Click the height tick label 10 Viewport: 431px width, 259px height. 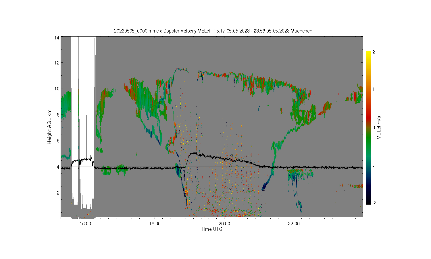(57, 89)
